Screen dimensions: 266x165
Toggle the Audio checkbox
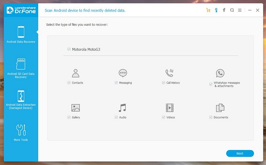pyautogui.click(x=116, y=117)
